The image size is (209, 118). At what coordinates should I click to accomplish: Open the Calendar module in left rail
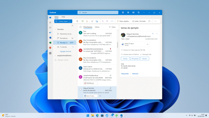50,23
